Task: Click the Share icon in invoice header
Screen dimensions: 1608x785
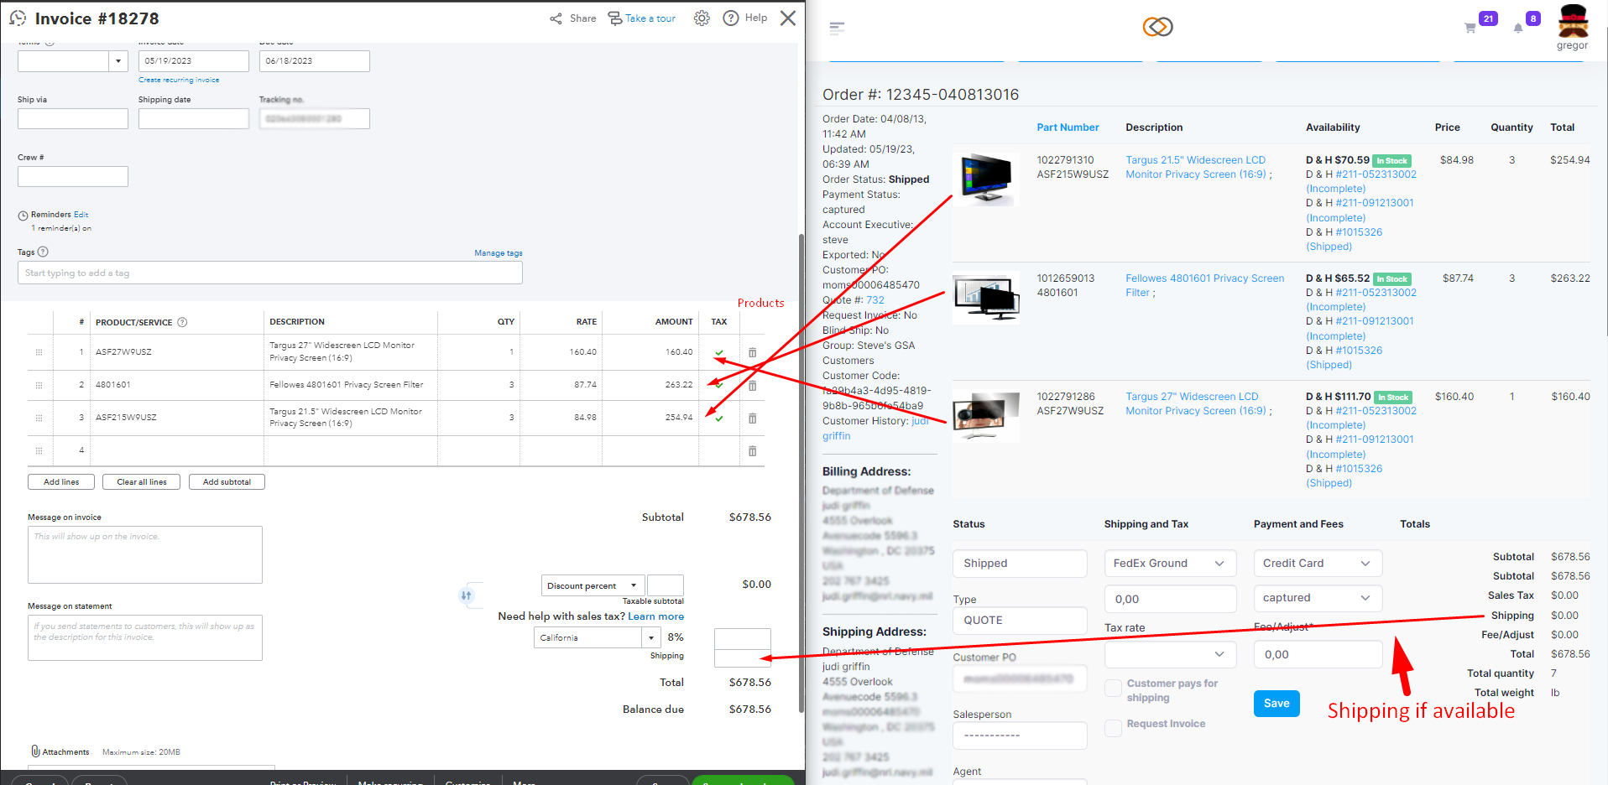Action: point(556,18)
